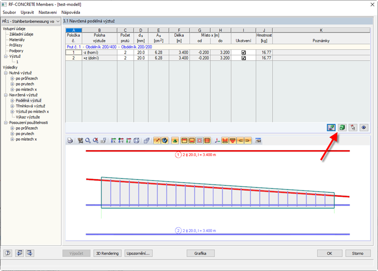The image size is (378, 271).
Task: Open the Upravit menu
Action: (x=27, y=12)
